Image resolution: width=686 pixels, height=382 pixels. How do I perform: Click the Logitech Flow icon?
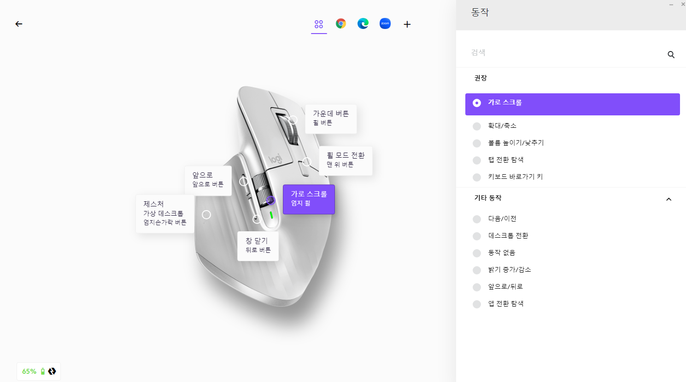click(x=52, y=371)
